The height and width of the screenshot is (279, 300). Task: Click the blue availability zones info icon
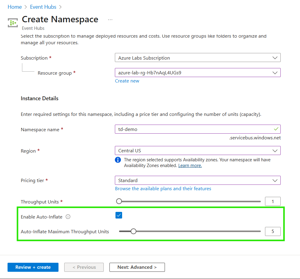[x=118, y=160]
